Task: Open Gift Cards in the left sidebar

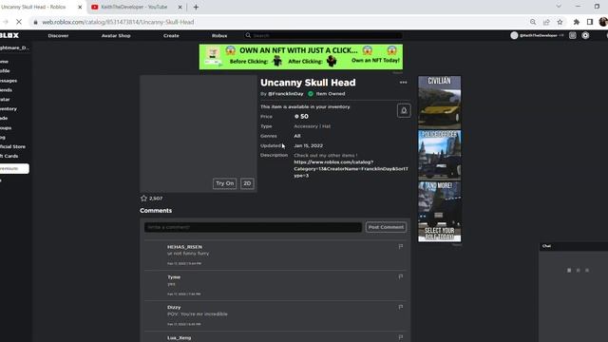Action: click(9, 156)
